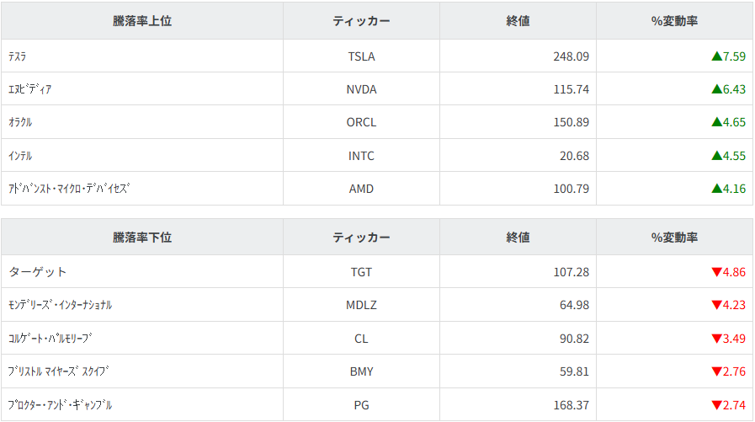
Task: Select the %変動率 header in the bottom table
Action: 674,238
